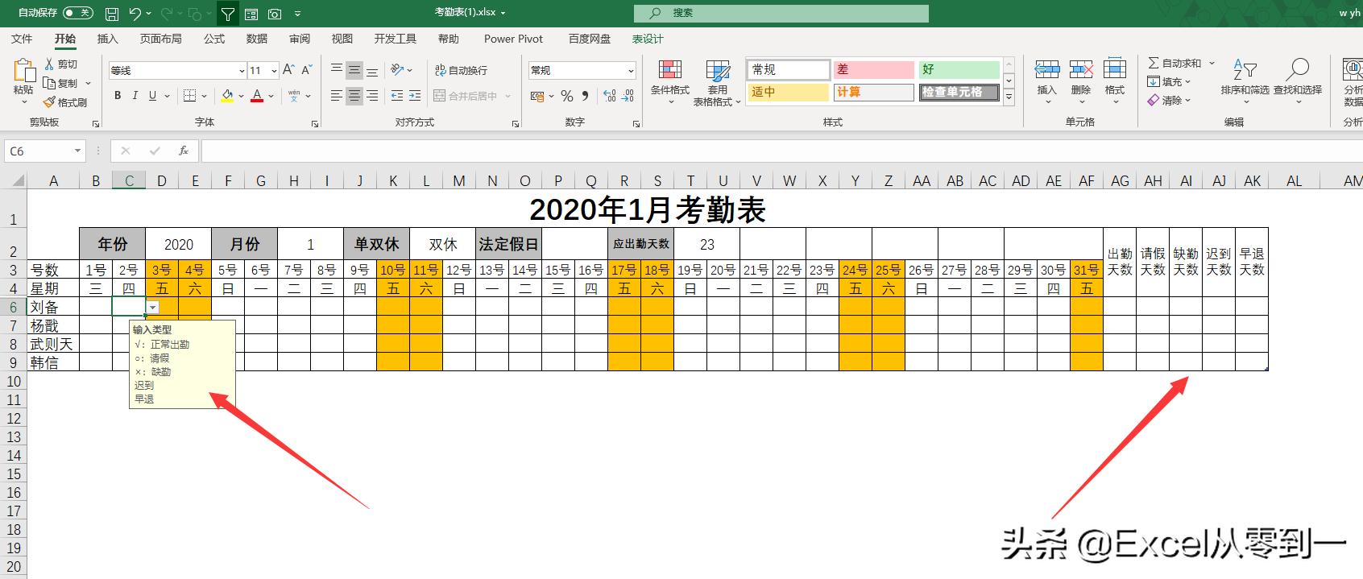Click the camera icon in the quick access toolbar

[275, 14]
